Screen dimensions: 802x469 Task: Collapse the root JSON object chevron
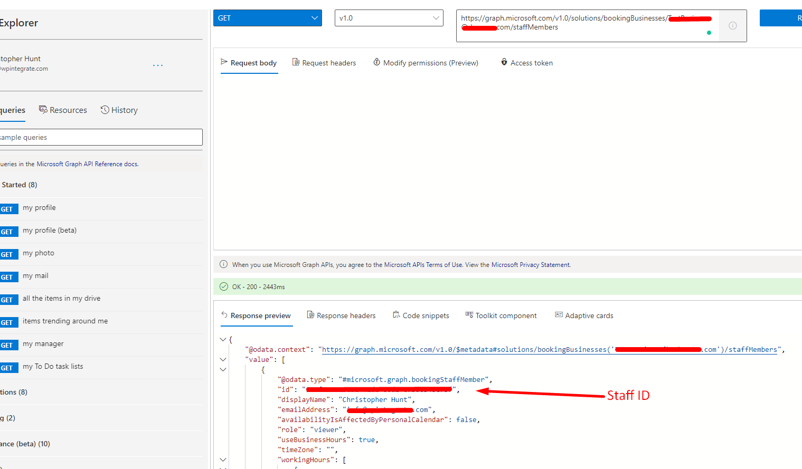[223, 339]
